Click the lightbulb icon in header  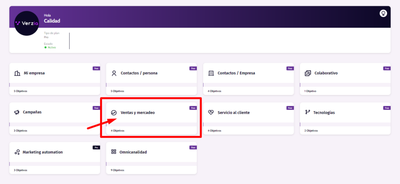[383, 13]
